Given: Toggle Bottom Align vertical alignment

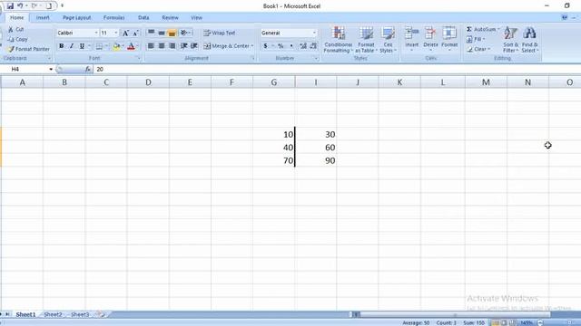Looking at the screenshot, I should coord(172,33).
